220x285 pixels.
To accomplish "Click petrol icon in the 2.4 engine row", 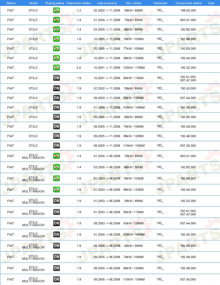I will tap(57, 68).
